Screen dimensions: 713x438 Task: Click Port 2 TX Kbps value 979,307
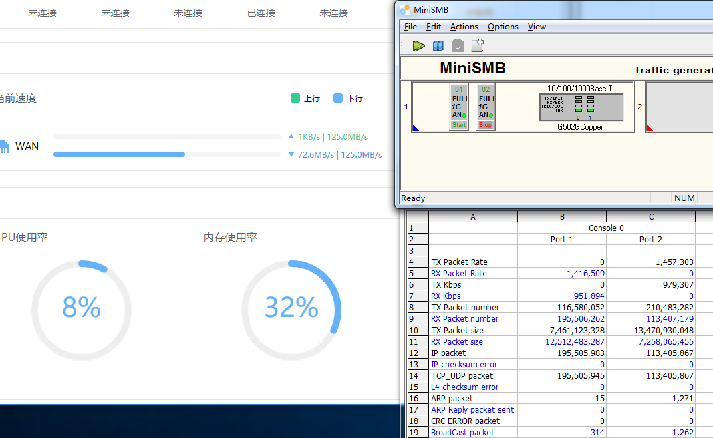click(678, 285)
